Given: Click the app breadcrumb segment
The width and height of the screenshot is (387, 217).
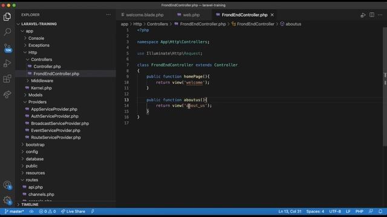Looking at the screenshot, I should 125,24.
